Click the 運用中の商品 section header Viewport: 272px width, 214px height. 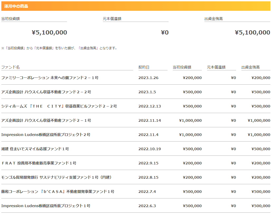click(x=136, y=6)
